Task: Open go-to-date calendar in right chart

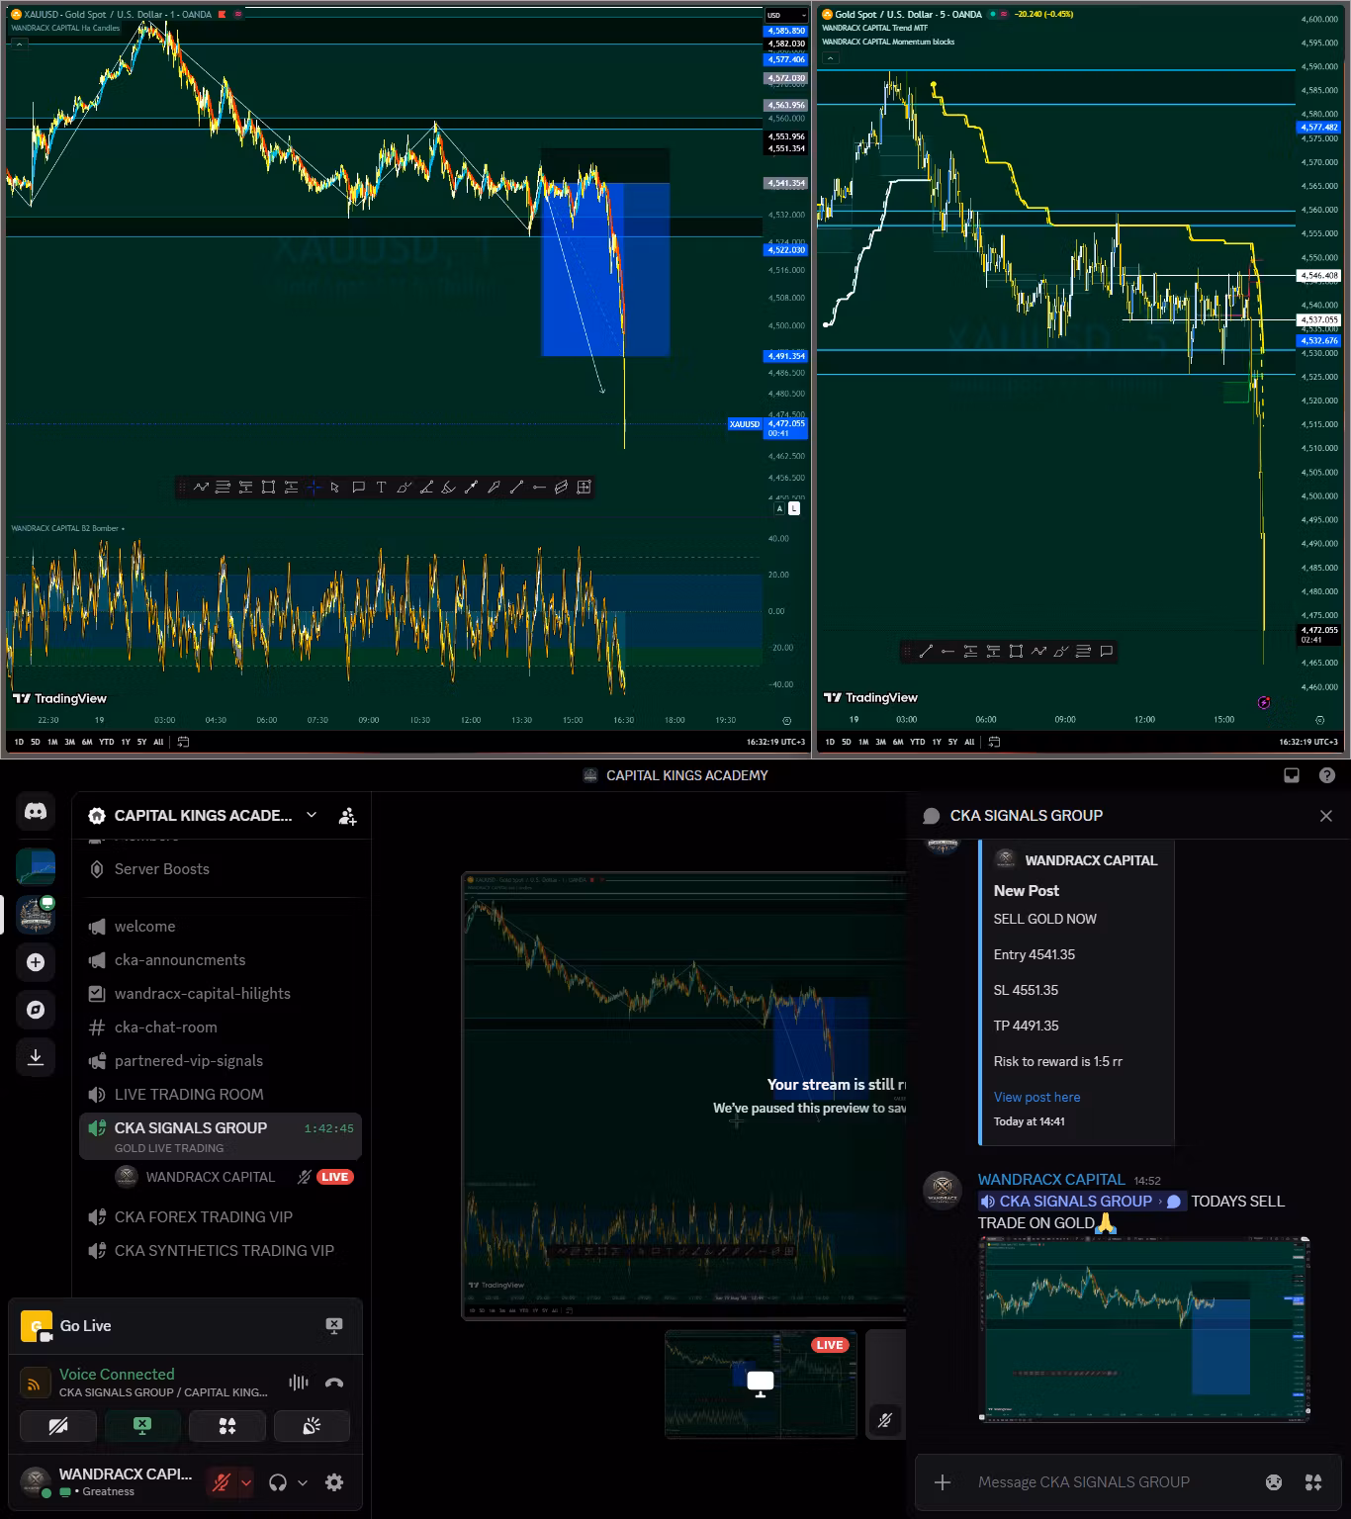Action: point(994,742)
